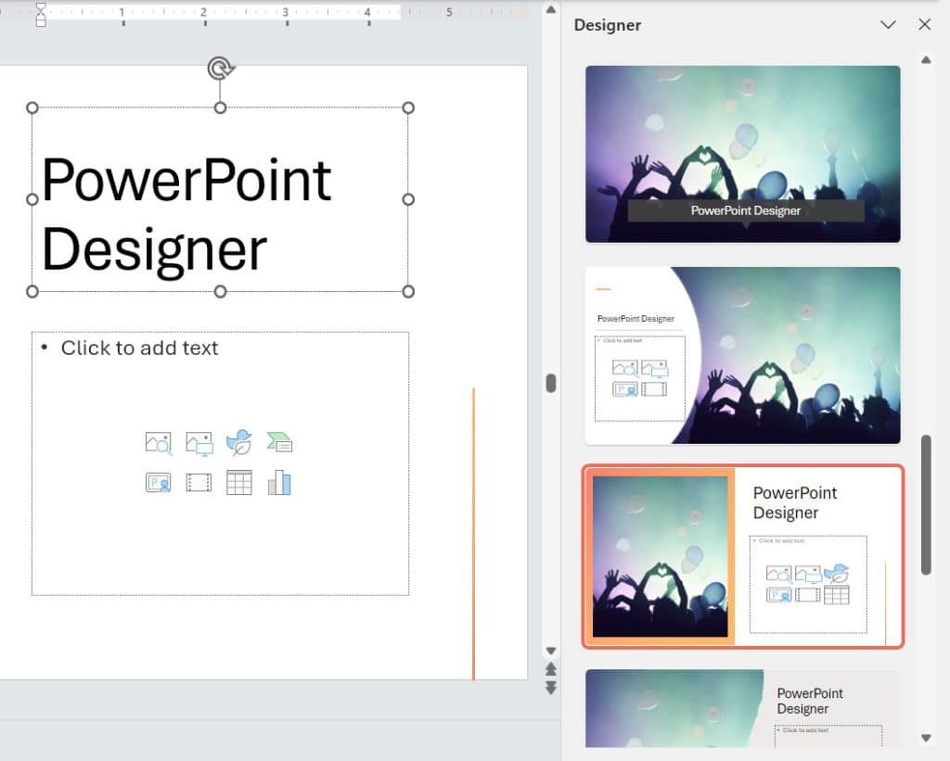The image size is (950, 761).
Task: Insert a picture from this device icon
Action: (x=199, y=442)
